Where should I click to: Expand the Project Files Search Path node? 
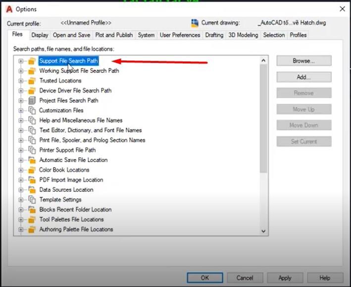coord(21,101)
